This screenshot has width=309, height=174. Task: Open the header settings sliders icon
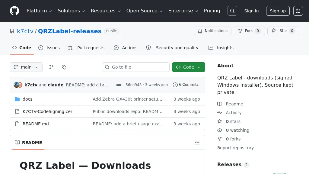[x=298, y=11]
